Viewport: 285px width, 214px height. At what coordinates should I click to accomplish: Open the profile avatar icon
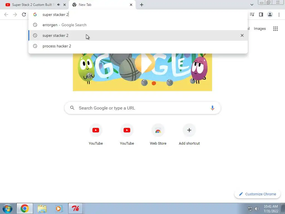(270, 14)
